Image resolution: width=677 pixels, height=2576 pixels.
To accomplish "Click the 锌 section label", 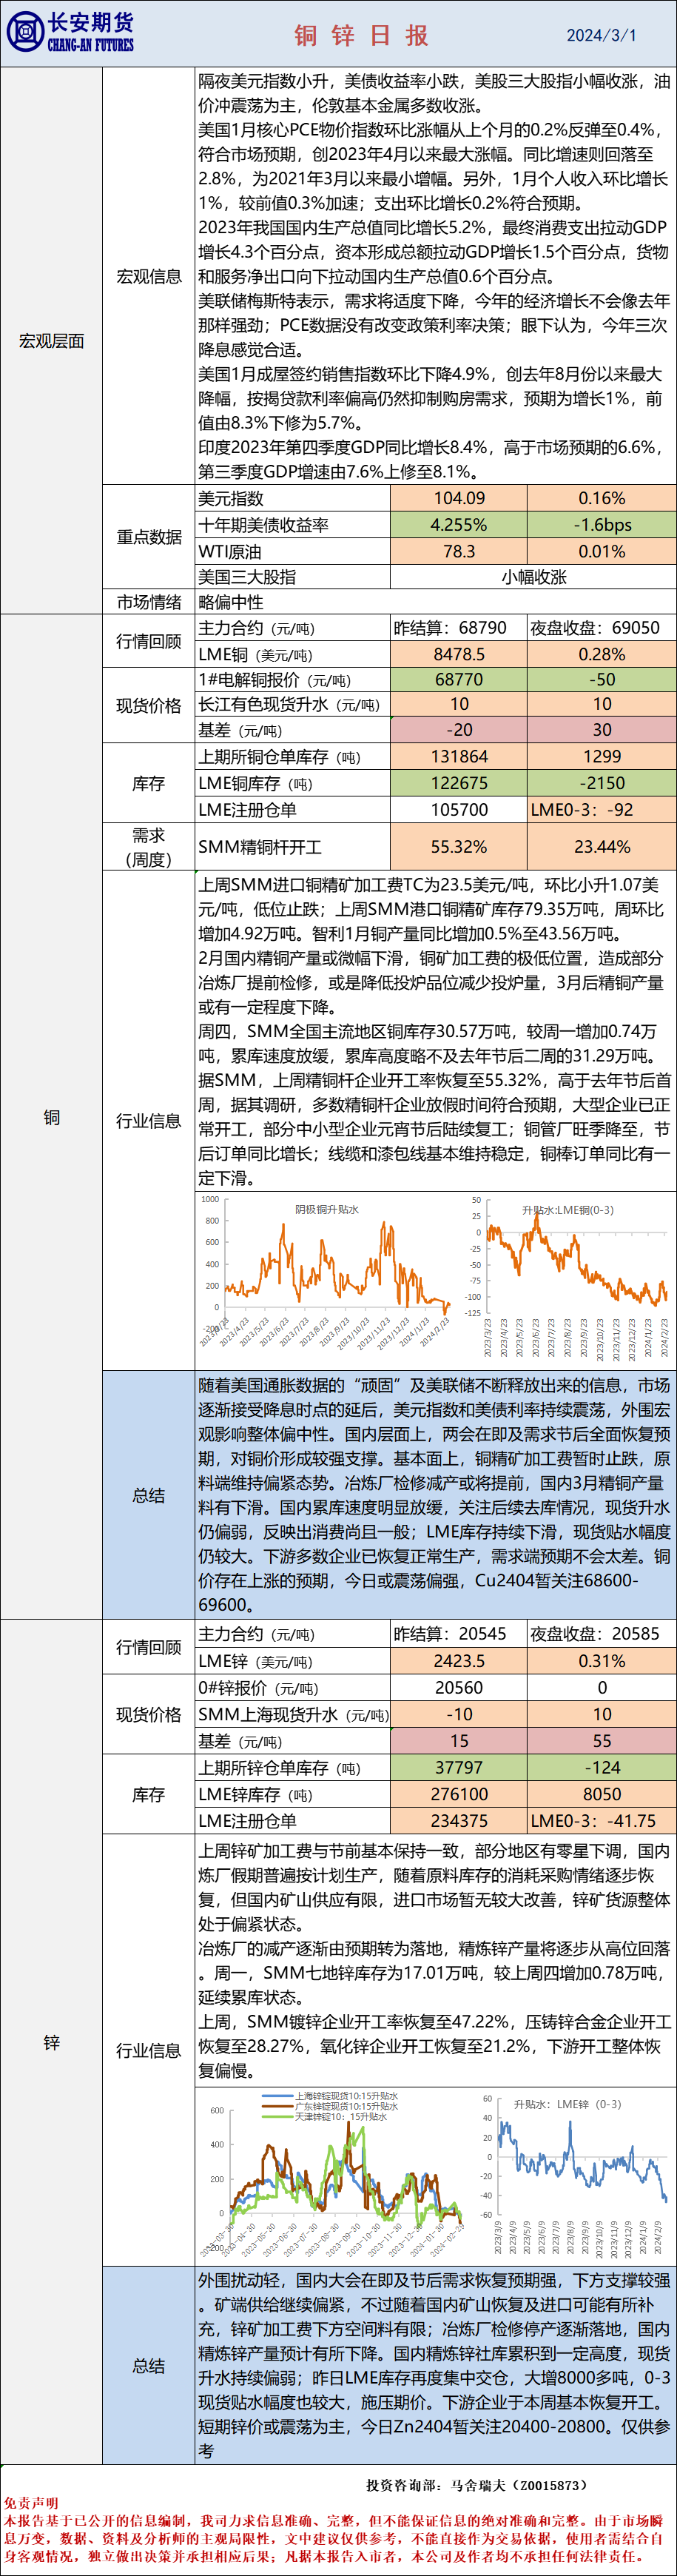I will point(51,2043).
